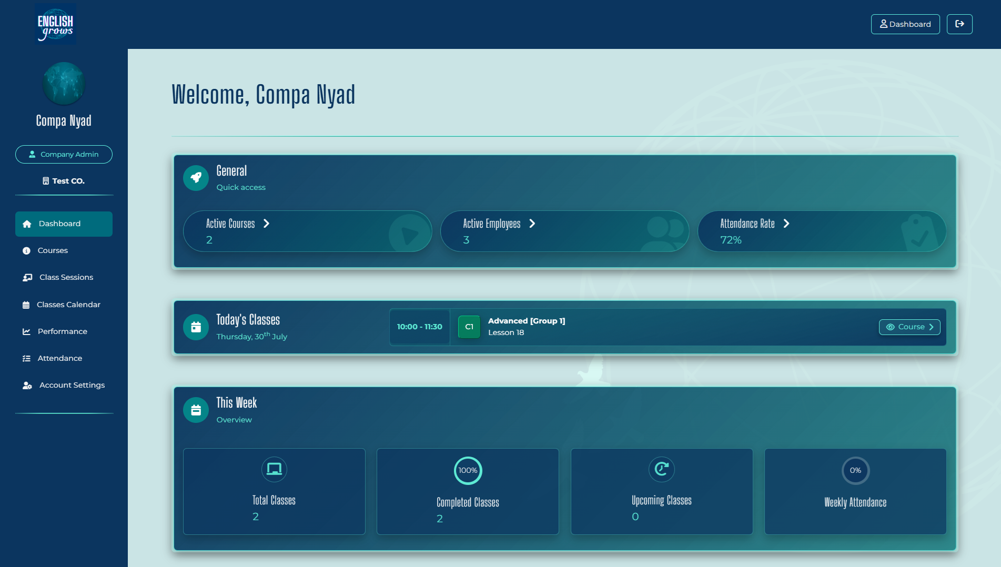Click the refresh icon above Upcoming Classes
Screen dimensions: 1001x567
pos(662,469)
